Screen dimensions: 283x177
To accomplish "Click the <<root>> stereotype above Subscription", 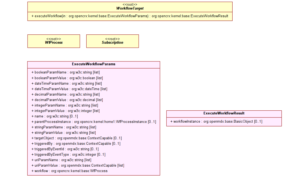I will (112, 39).
